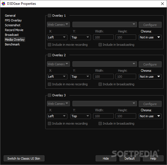The image size is (167, 165).
Task: Open Overlay 3 device selection dropdown
Action: (105, 104)
